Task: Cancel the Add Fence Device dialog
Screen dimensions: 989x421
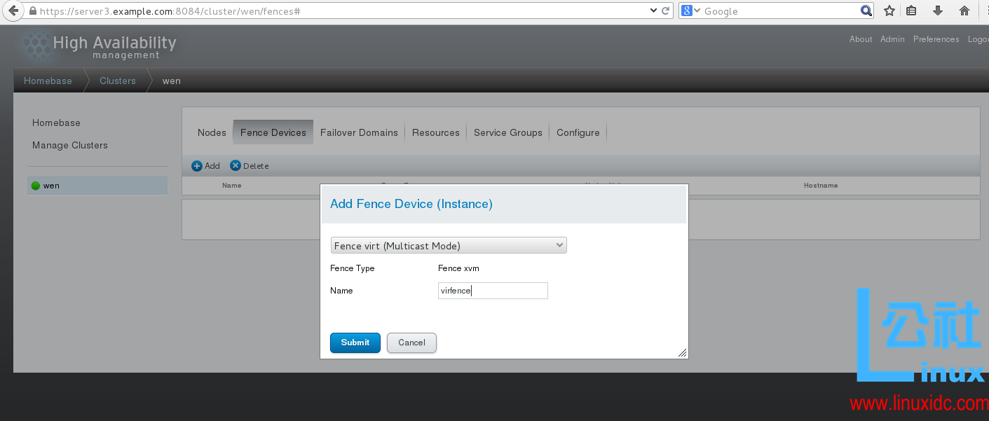Action: coord(411,343)
